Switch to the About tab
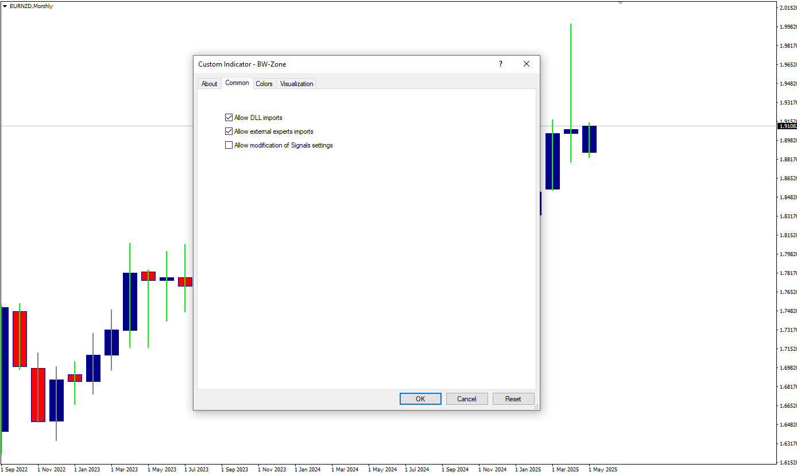The image size is (797, 476). point(210,84)
